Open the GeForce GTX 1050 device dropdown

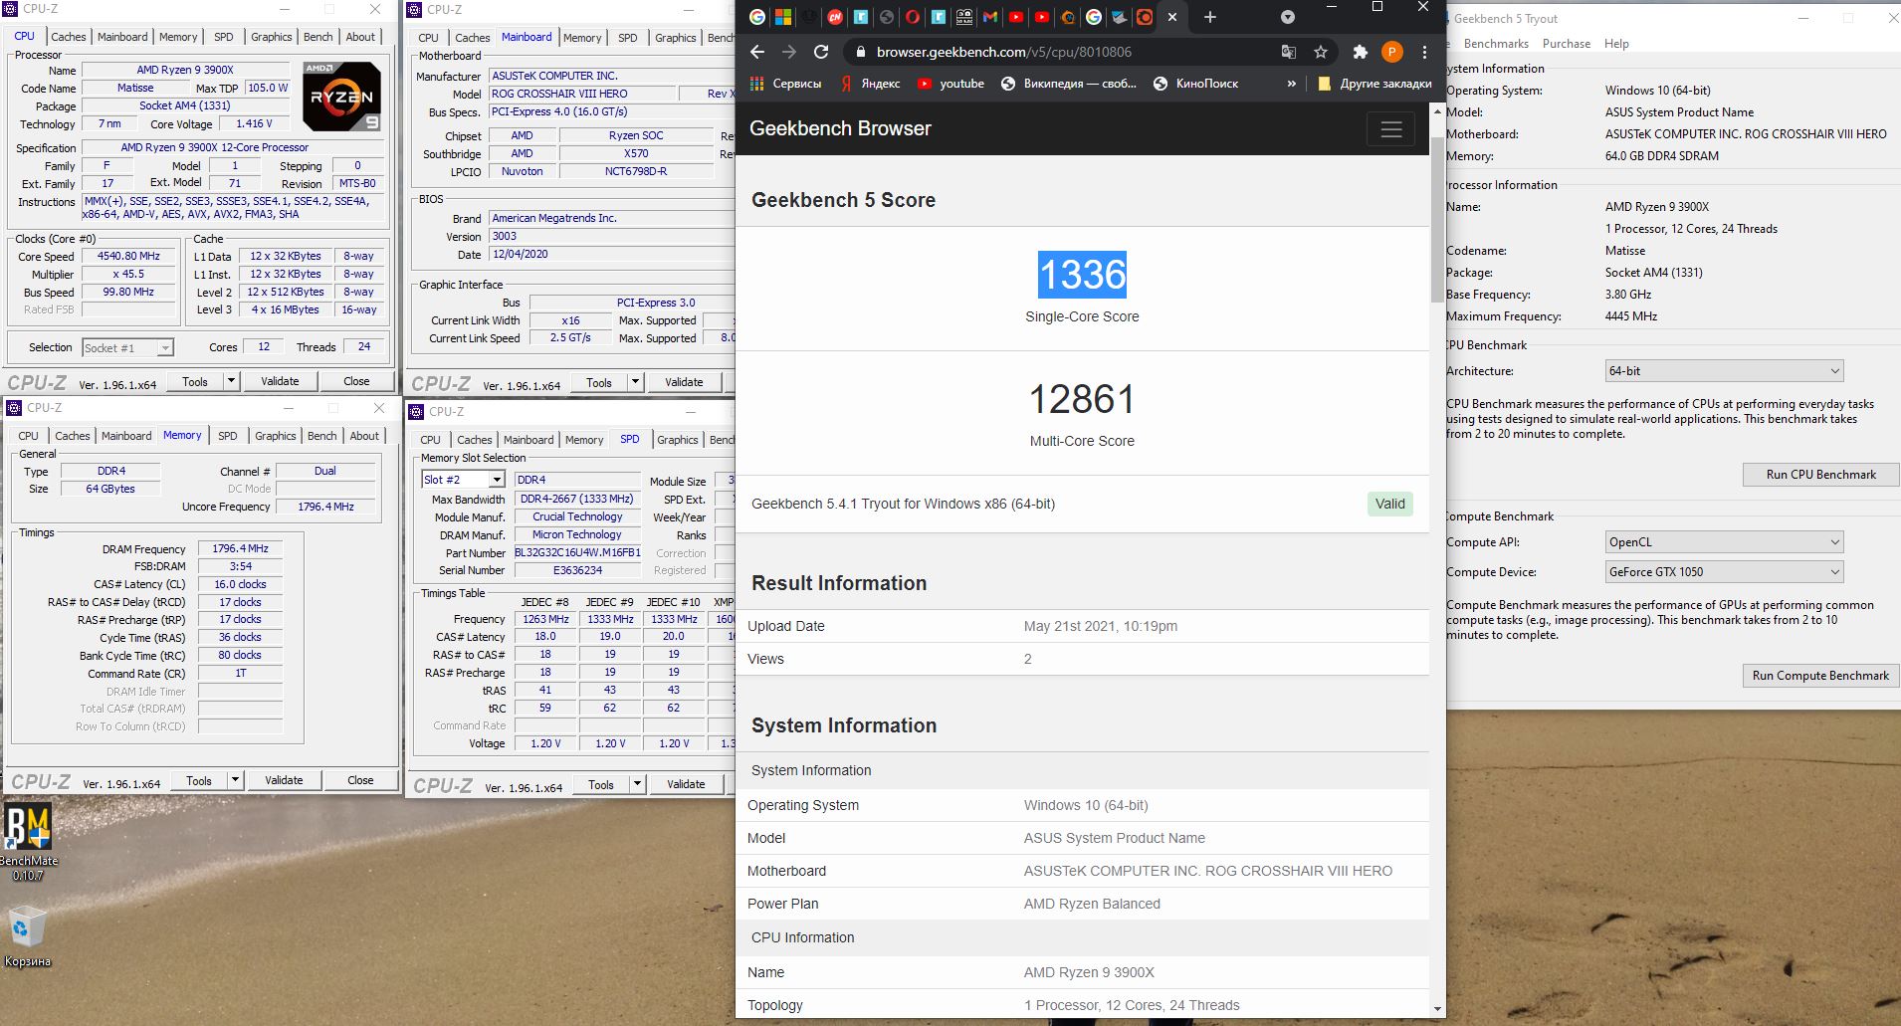tap(1724, 572)
